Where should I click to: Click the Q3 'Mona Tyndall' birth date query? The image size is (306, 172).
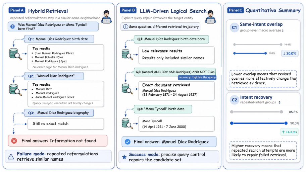[x=163, y=109]
